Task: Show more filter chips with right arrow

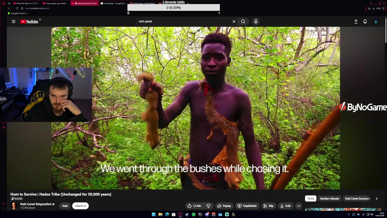Action: point(376,199)
